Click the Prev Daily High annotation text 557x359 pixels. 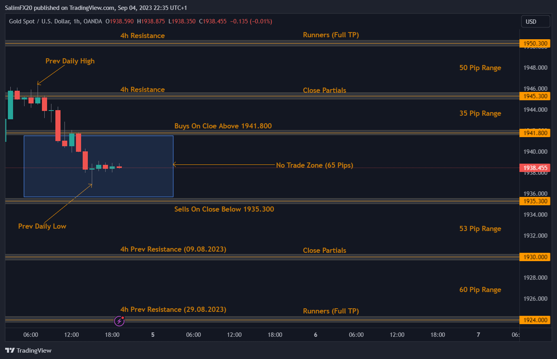[x=70, y=61]
